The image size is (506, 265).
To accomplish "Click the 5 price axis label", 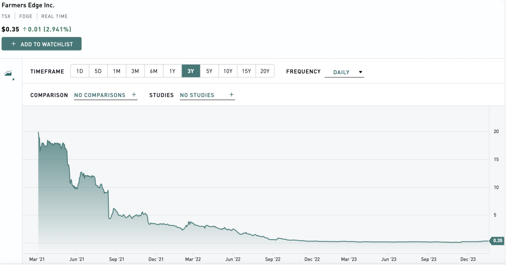I will 495,215.
